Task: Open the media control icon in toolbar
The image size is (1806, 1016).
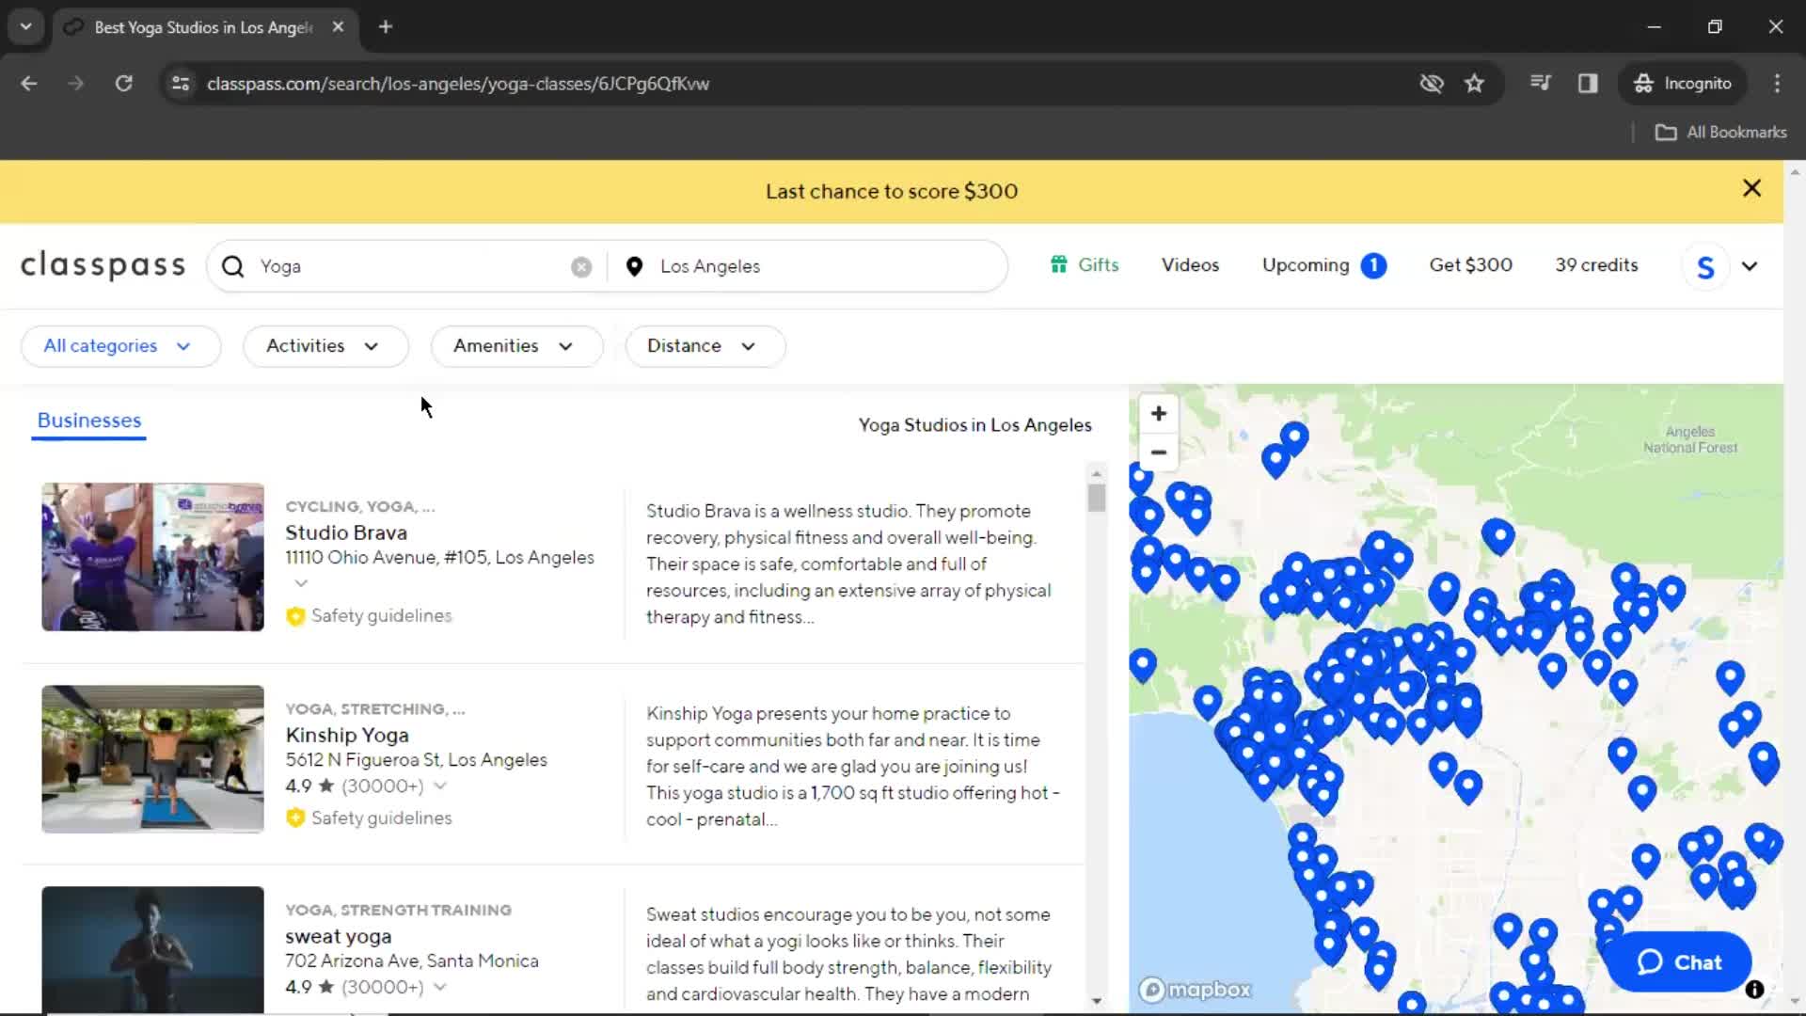Action: (x=1541, y=84)
